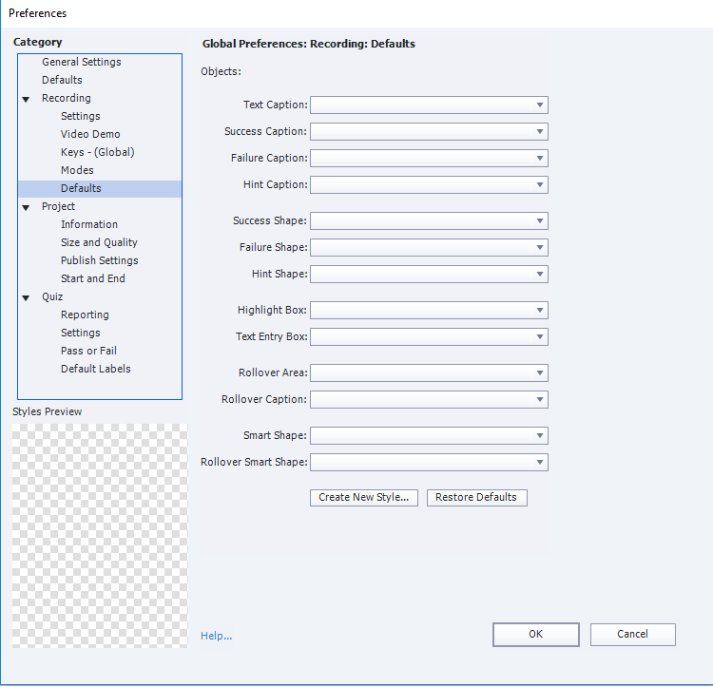Expand the Highlight Box dropdown
Viewport: 713px width, 687px height.
click(429, 311)
